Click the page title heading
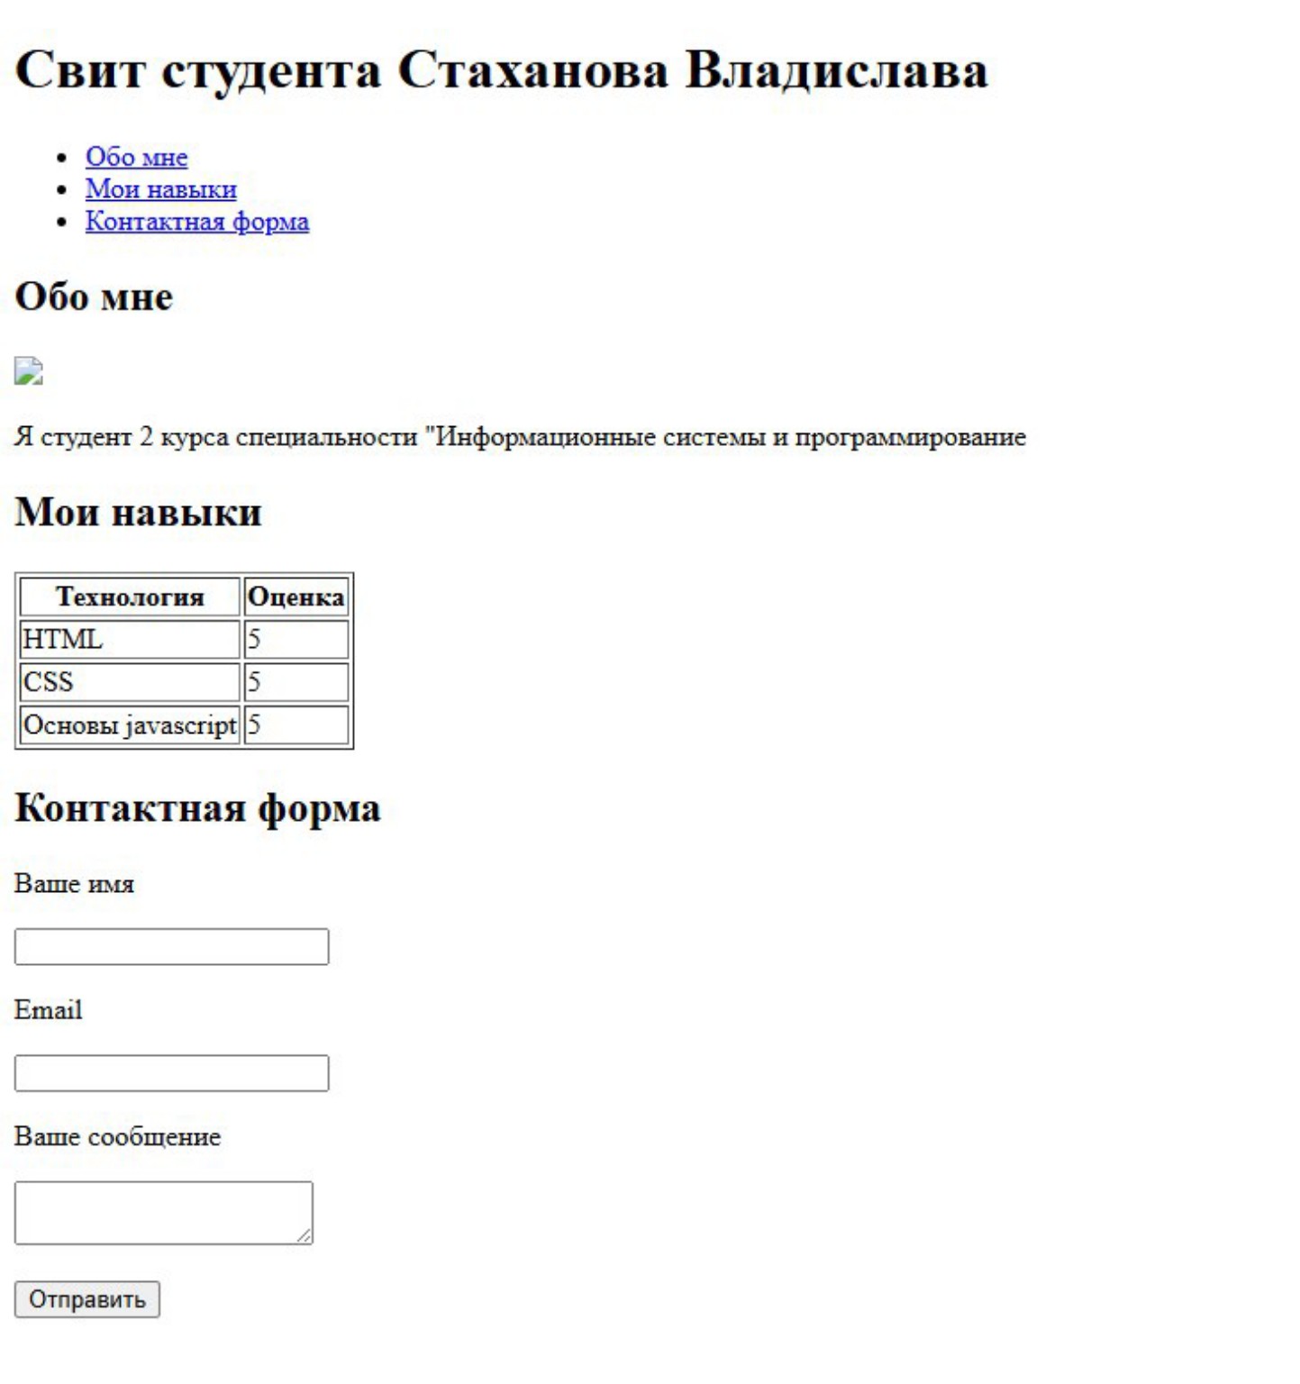 coord(502,65)
